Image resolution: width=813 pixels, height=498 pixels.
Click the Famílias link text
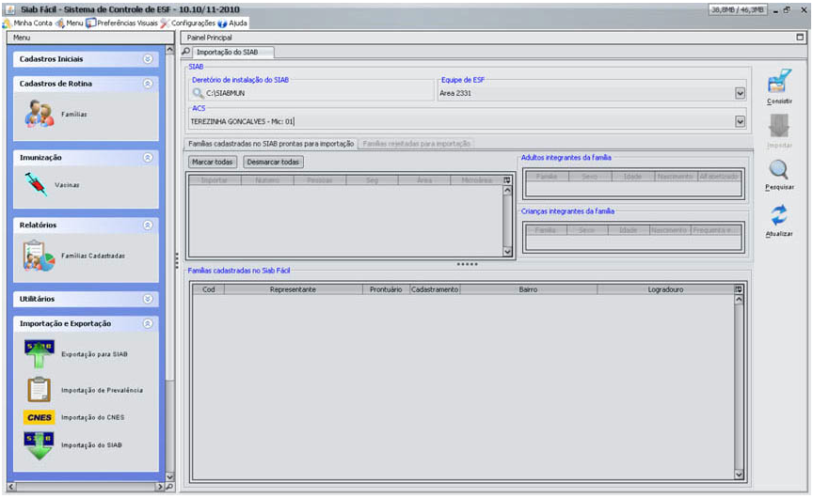pyautogui.click(x=74, y=114)
